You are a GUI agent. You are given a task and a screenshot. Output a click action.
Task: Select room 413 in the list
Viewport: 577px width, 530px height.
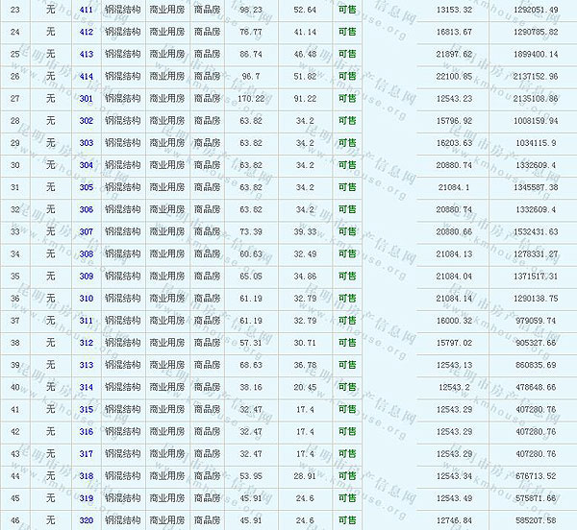87,54
